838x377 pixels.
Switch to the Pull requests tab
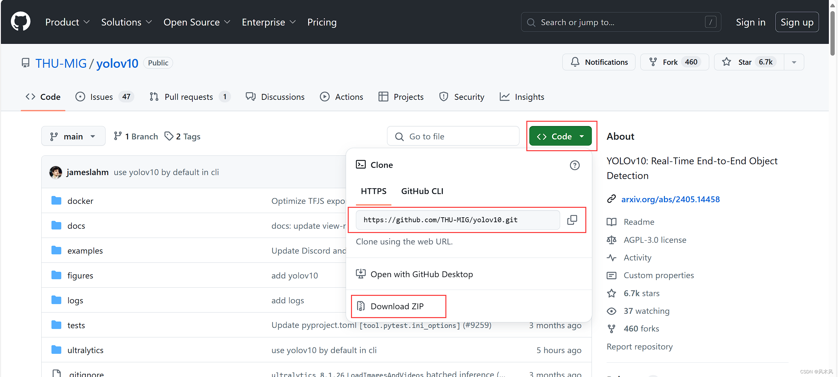(190, 97)
